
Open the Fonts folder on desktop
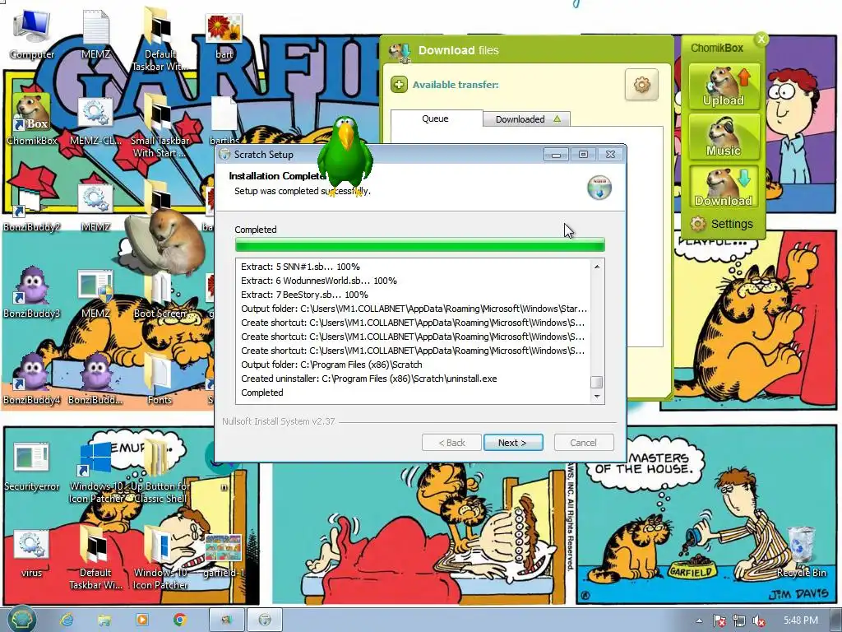coord(160,380)
